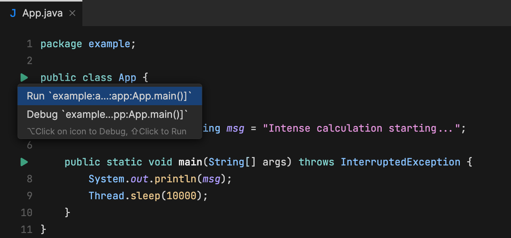The width and height of the screenshot is (511, 238).
Task: Click the App class name in declaration
Action: [x=127, y=78]
